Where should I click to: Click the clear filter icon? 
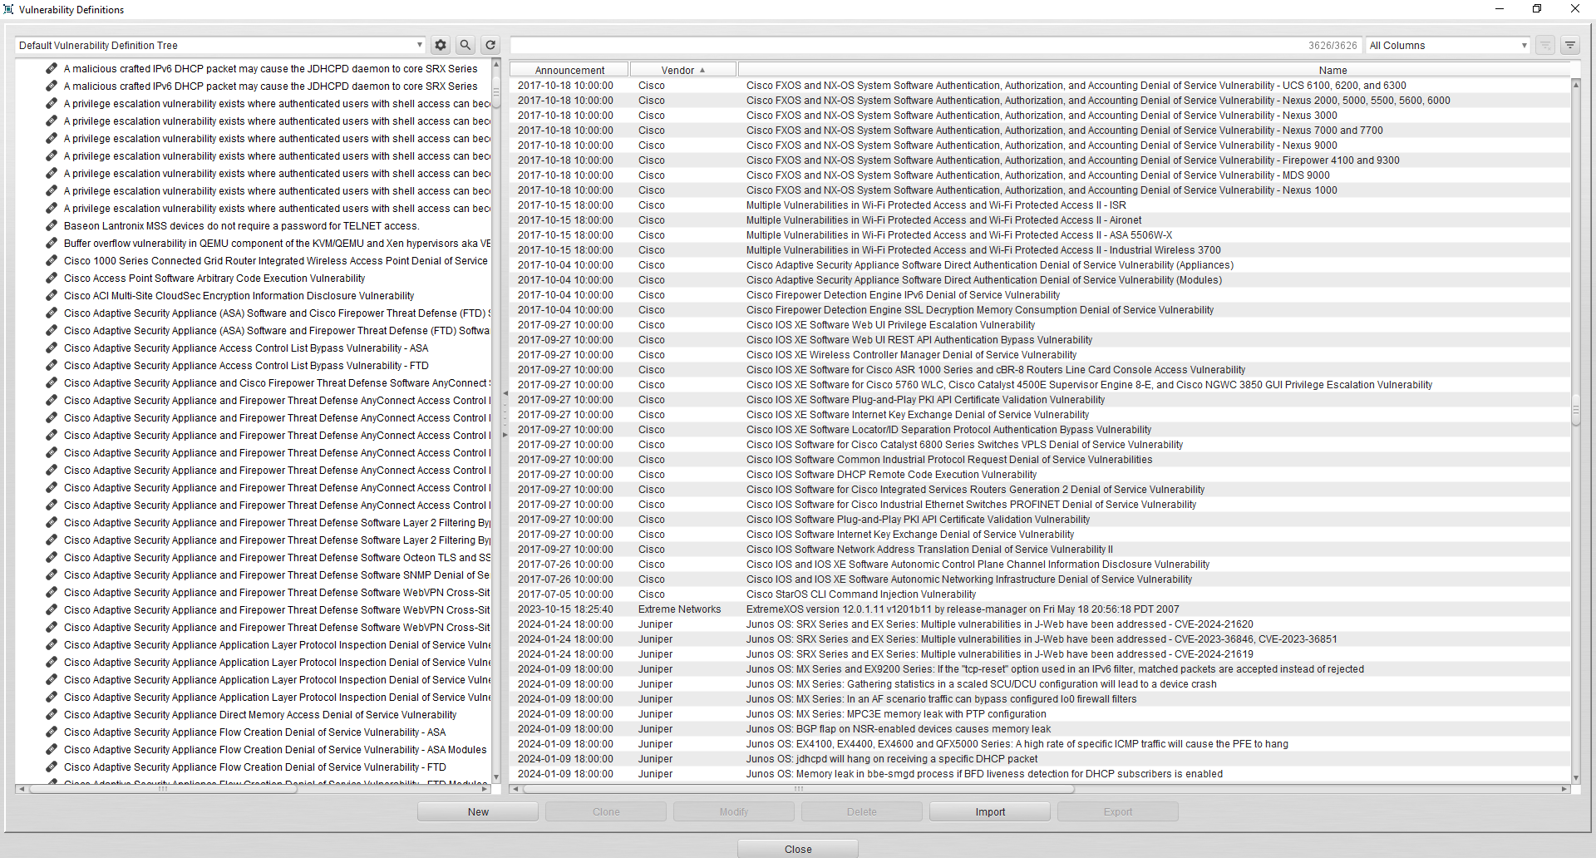(x=1545, y=46)
